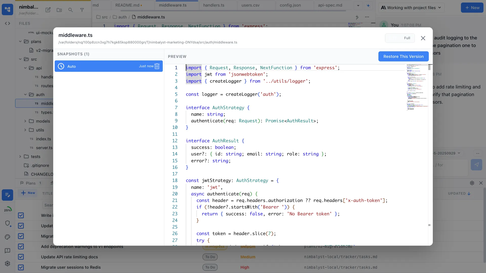
Task: Open feedback via the speech bubble icon
Action: [x=7, y=251]
